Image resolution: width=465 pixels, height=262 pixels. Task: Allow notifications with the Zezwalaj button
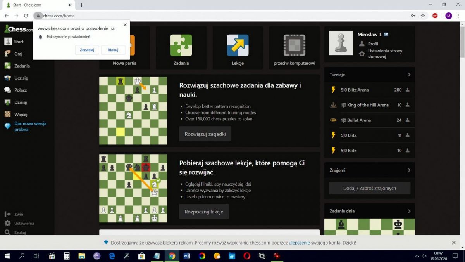87,50
